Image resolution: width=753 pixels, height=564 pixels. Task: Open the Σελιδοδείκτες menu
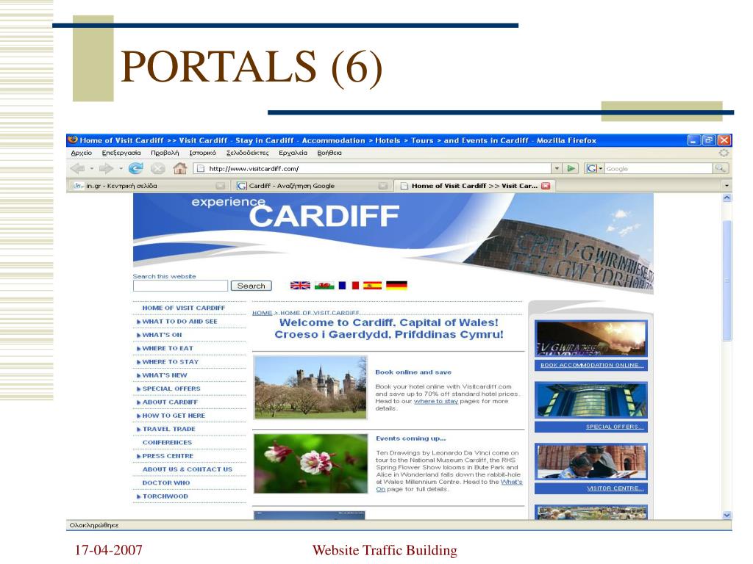(247, 153)
